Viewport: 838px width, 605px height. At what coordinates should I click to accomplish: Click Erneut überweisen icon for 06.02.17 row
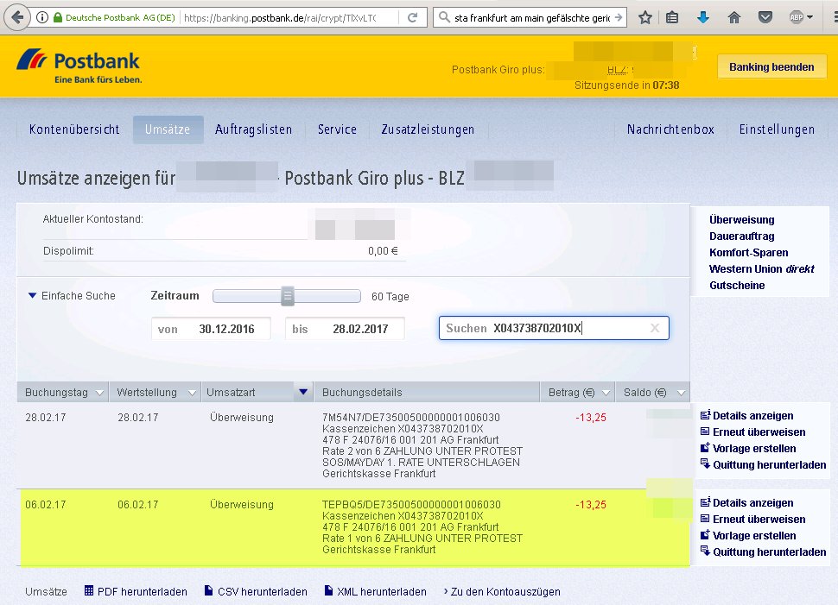tap(706, 519)
